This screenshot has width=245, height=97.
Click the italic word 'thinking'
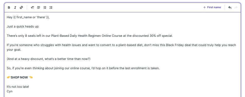coord(38,68)
